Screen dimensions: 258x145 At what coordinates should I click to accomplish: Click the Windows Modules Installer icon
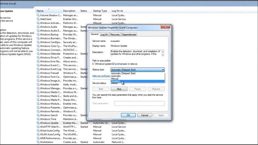(38, 104)
